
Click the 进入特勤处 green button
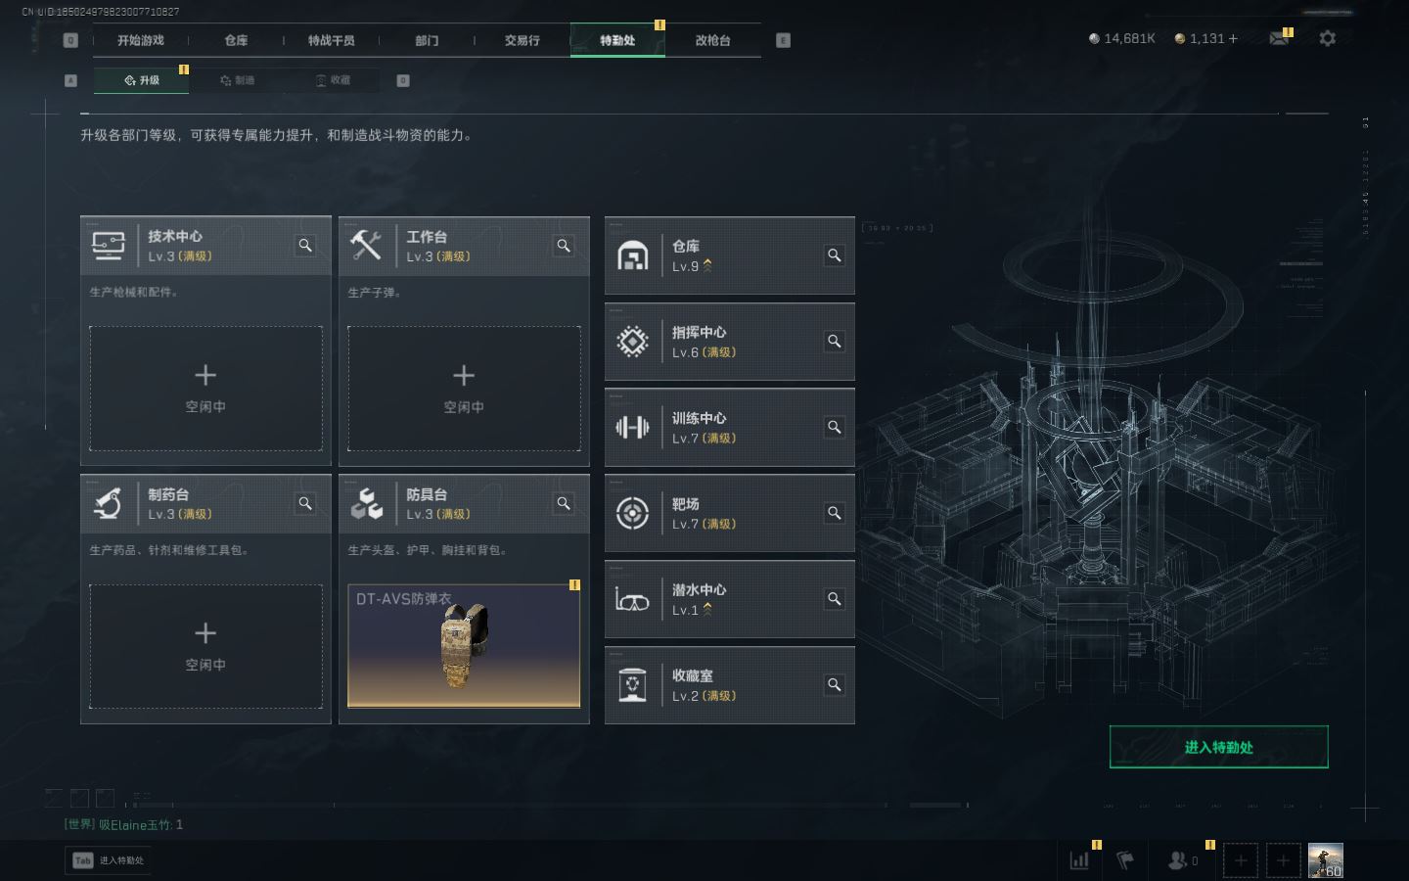[x=1218, y=747]
